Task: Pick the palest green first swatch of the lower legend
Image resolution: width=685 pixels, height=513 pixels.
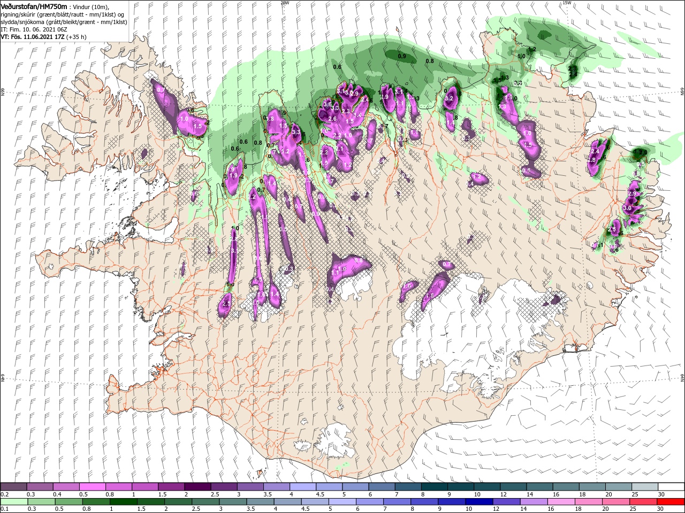Action: (x=14, y=502)
